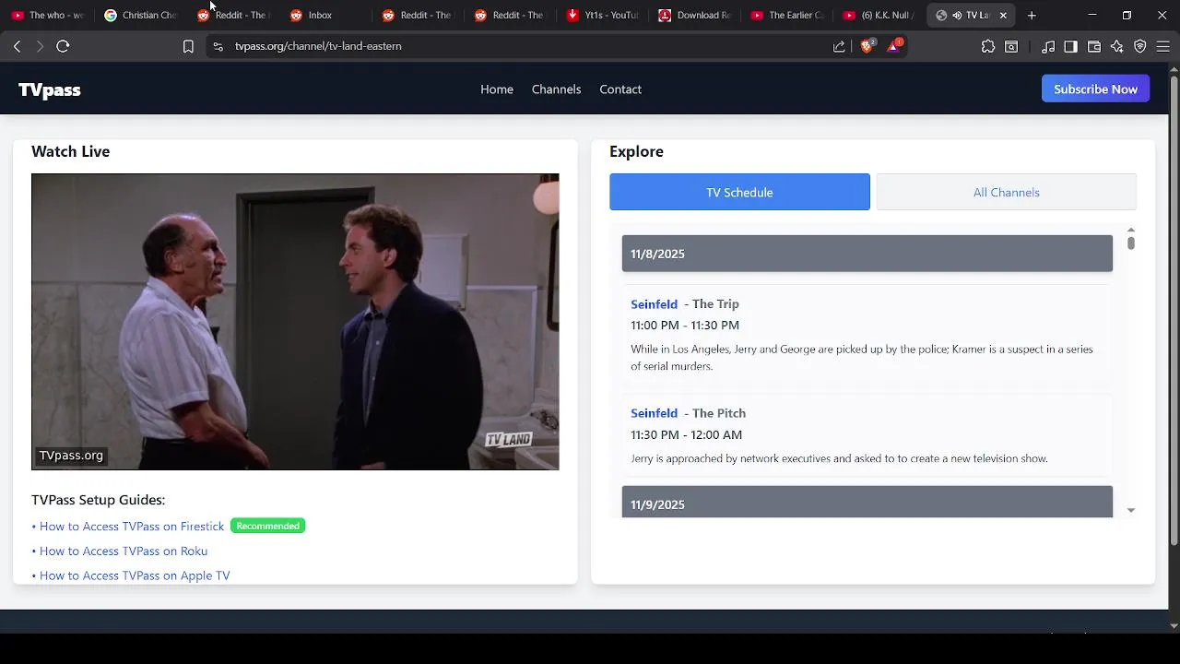The width and height of the screenshot is (1180, 664).
Task: Open How to Access TVPass on Roku
Action: point(123,551)
